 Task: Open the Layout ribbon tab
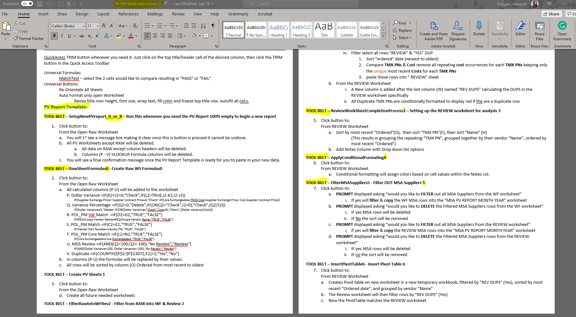point(103,14)
